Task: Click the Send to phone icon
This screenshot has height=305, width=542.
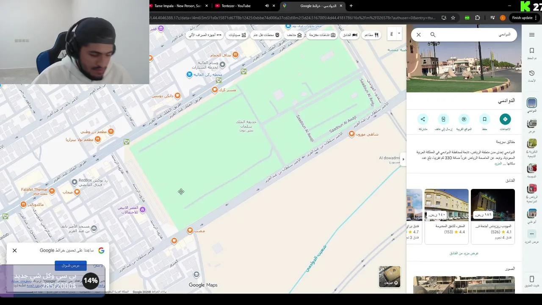Action: coord(443,119)
